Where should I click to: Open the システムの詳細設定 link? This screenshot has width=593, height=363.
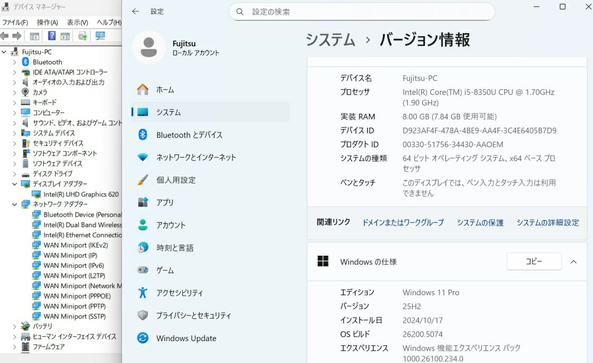(x=548, y=223)
